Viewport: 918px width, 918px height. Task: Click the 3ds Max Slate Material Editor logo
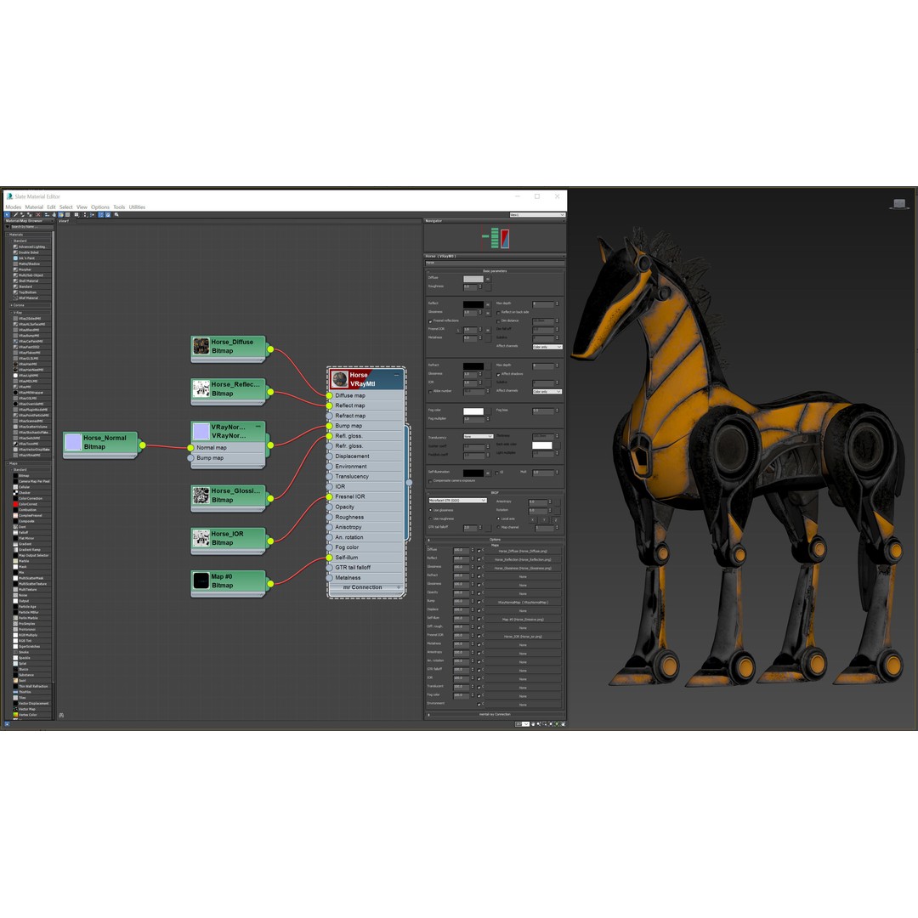point(9,196)
